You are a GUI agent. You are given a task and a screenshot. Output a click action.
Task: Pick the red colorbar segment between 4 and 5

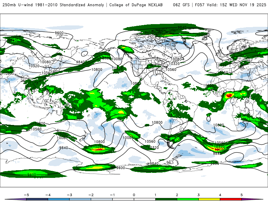click(x=231, y=199)
